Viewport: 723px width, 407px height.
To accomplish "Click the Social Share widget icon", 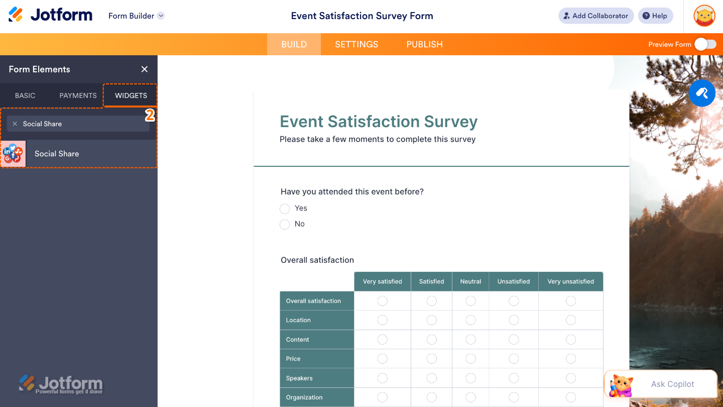I will click(13, 154).
